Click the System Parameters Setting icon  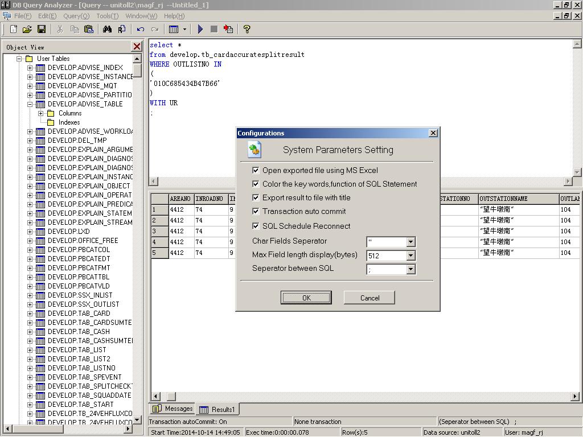tap(254, 150)
